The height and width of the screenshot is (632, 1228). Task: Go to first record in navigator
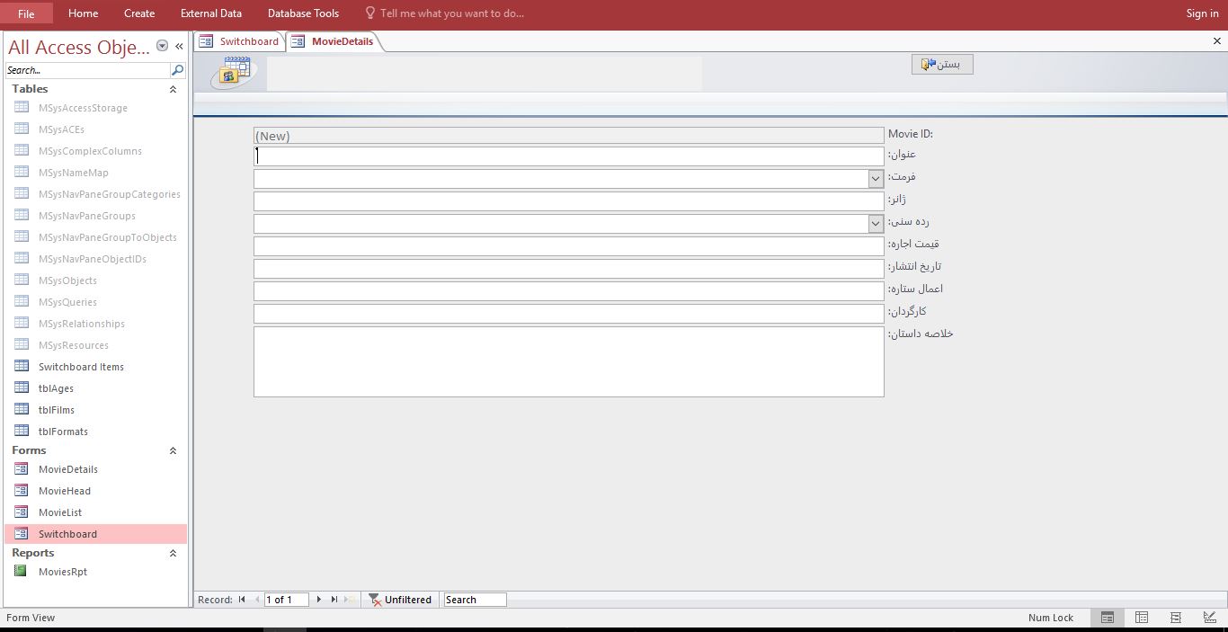(x=242, y=600)
